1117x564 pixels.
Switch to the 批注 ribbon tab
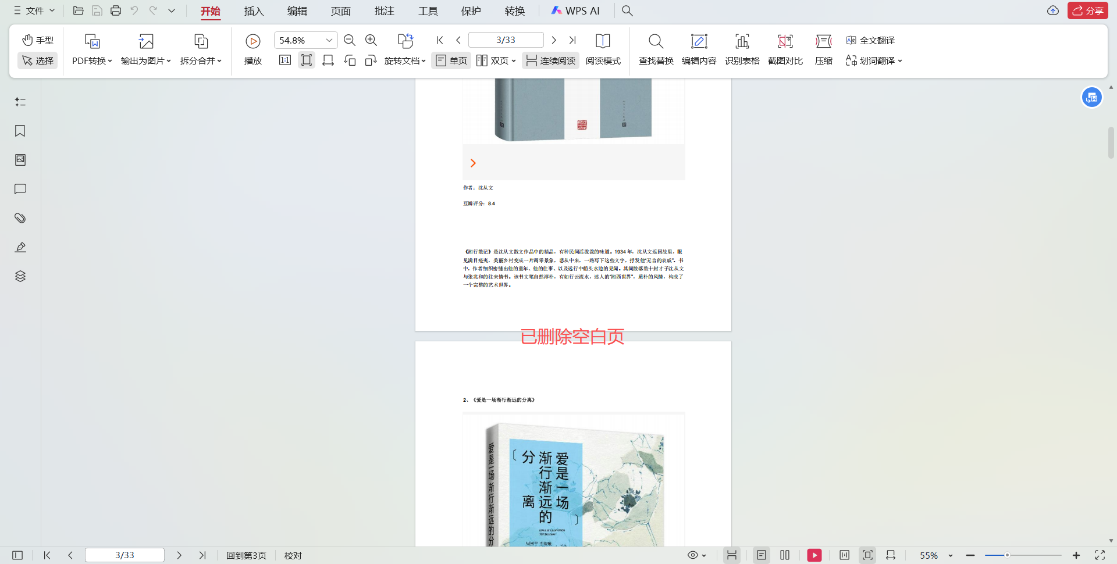pos(383,10)
